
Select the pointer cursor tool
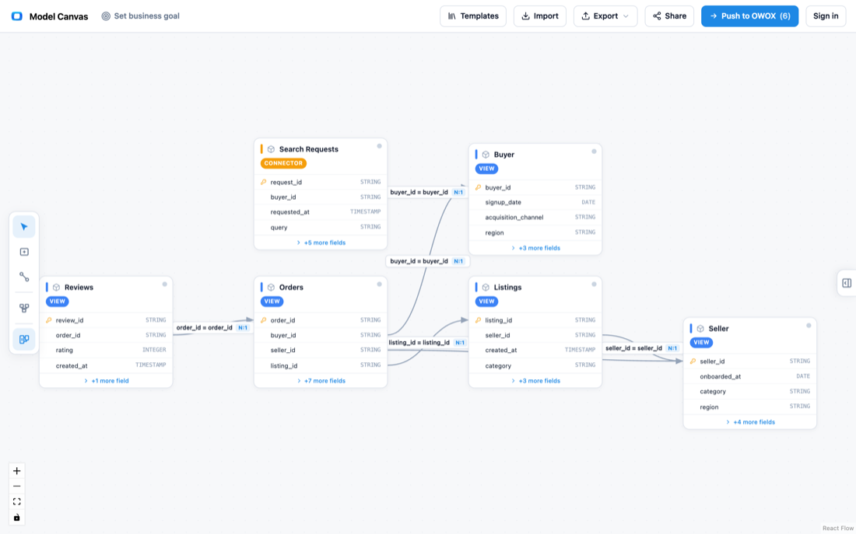coord(24,227)
